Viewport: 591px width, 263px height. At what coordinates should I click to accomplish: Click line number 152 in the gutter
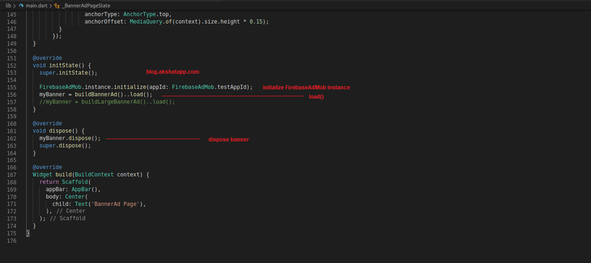pyautogui.click(x=12, y=65)
